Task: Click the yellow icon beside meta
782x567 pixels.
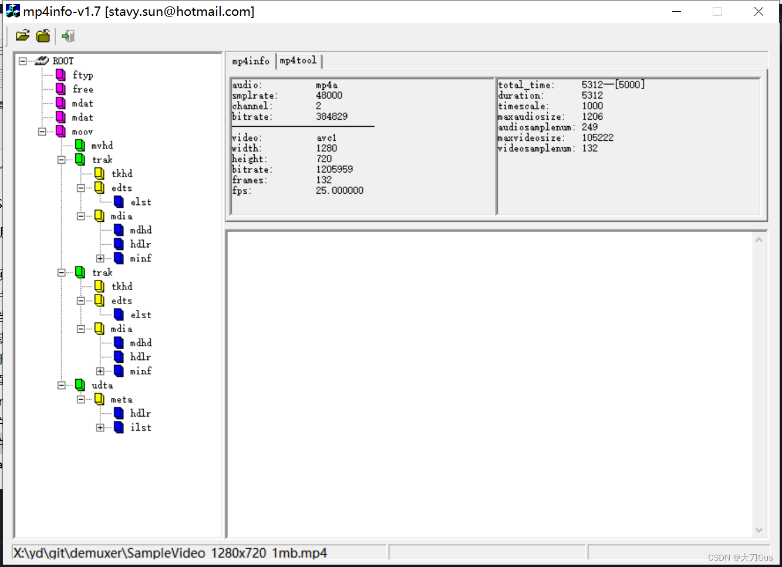Action: coord(99,399)
